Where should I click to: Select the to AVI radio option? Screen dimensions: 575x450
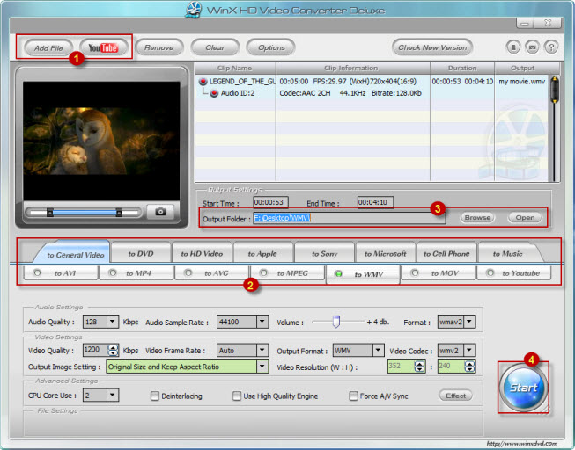pos(37,272)
